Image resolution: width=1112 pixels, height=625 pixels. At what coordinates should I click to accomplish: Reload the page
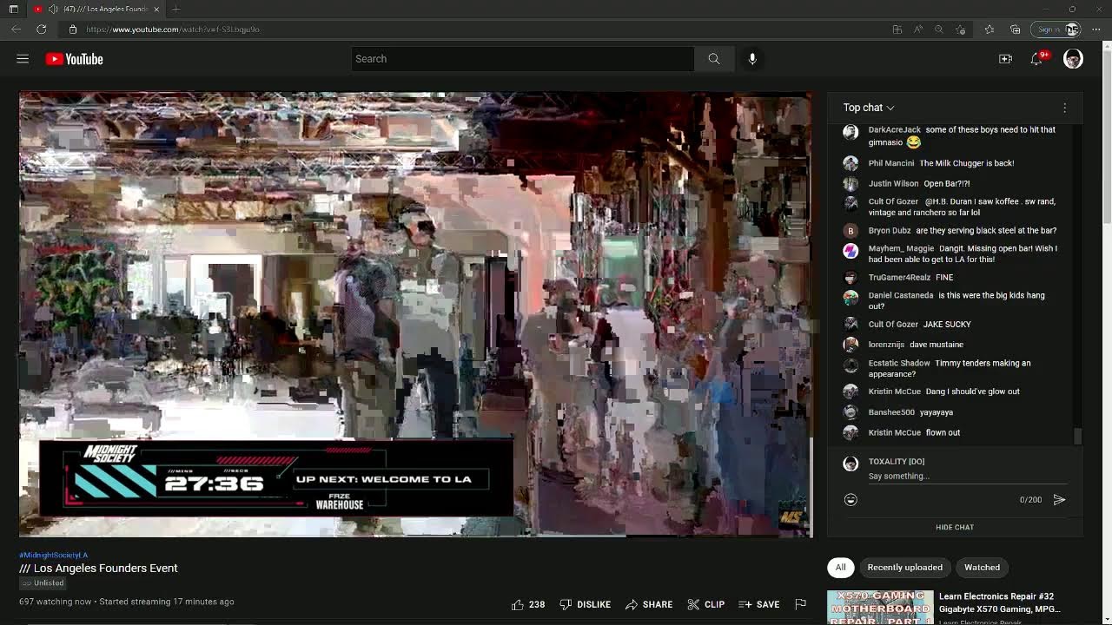coord(41,30)
